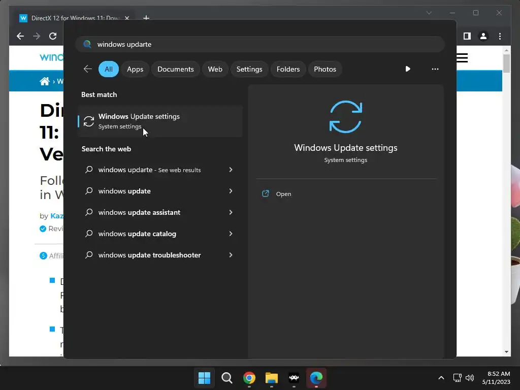Switch to the Apps filter tab
This screenshot has height=390, width=520.
tap(135, 69)
